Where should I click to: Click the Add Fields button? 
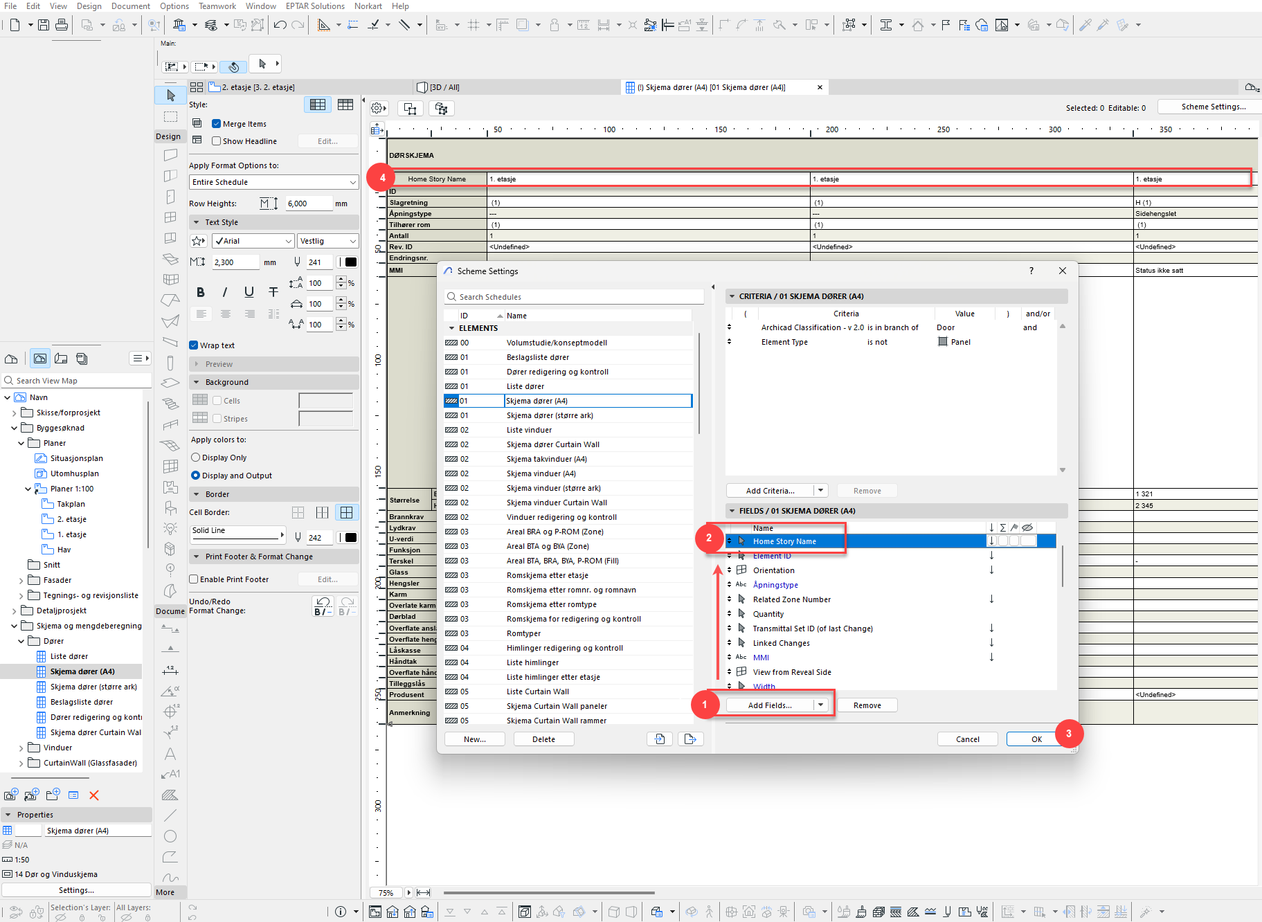[769, 705]
